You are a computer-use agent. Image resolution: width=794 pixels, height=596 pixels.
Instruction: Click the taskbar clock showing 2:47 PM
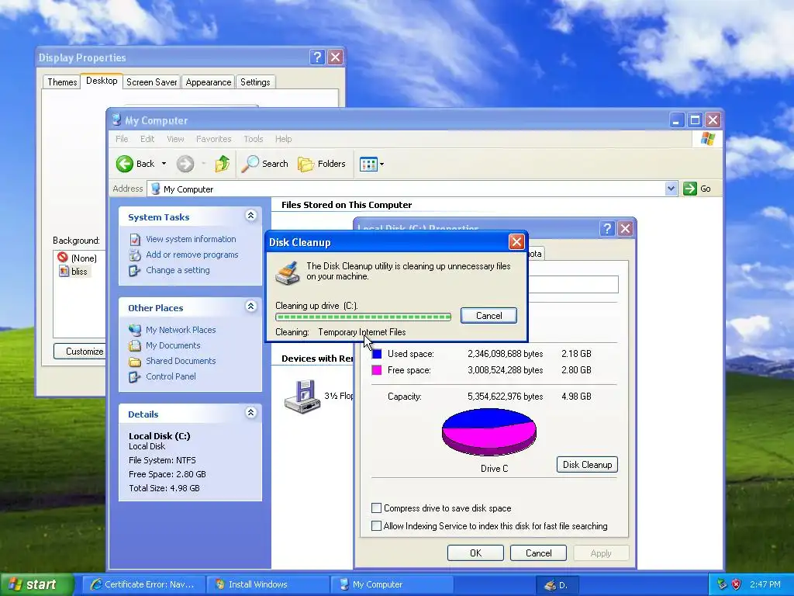[765, 584]
